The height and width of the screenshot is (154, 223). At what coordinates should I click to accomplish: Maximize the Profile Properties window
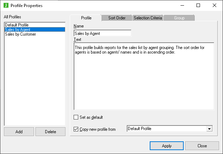click(x=198, y=5)
